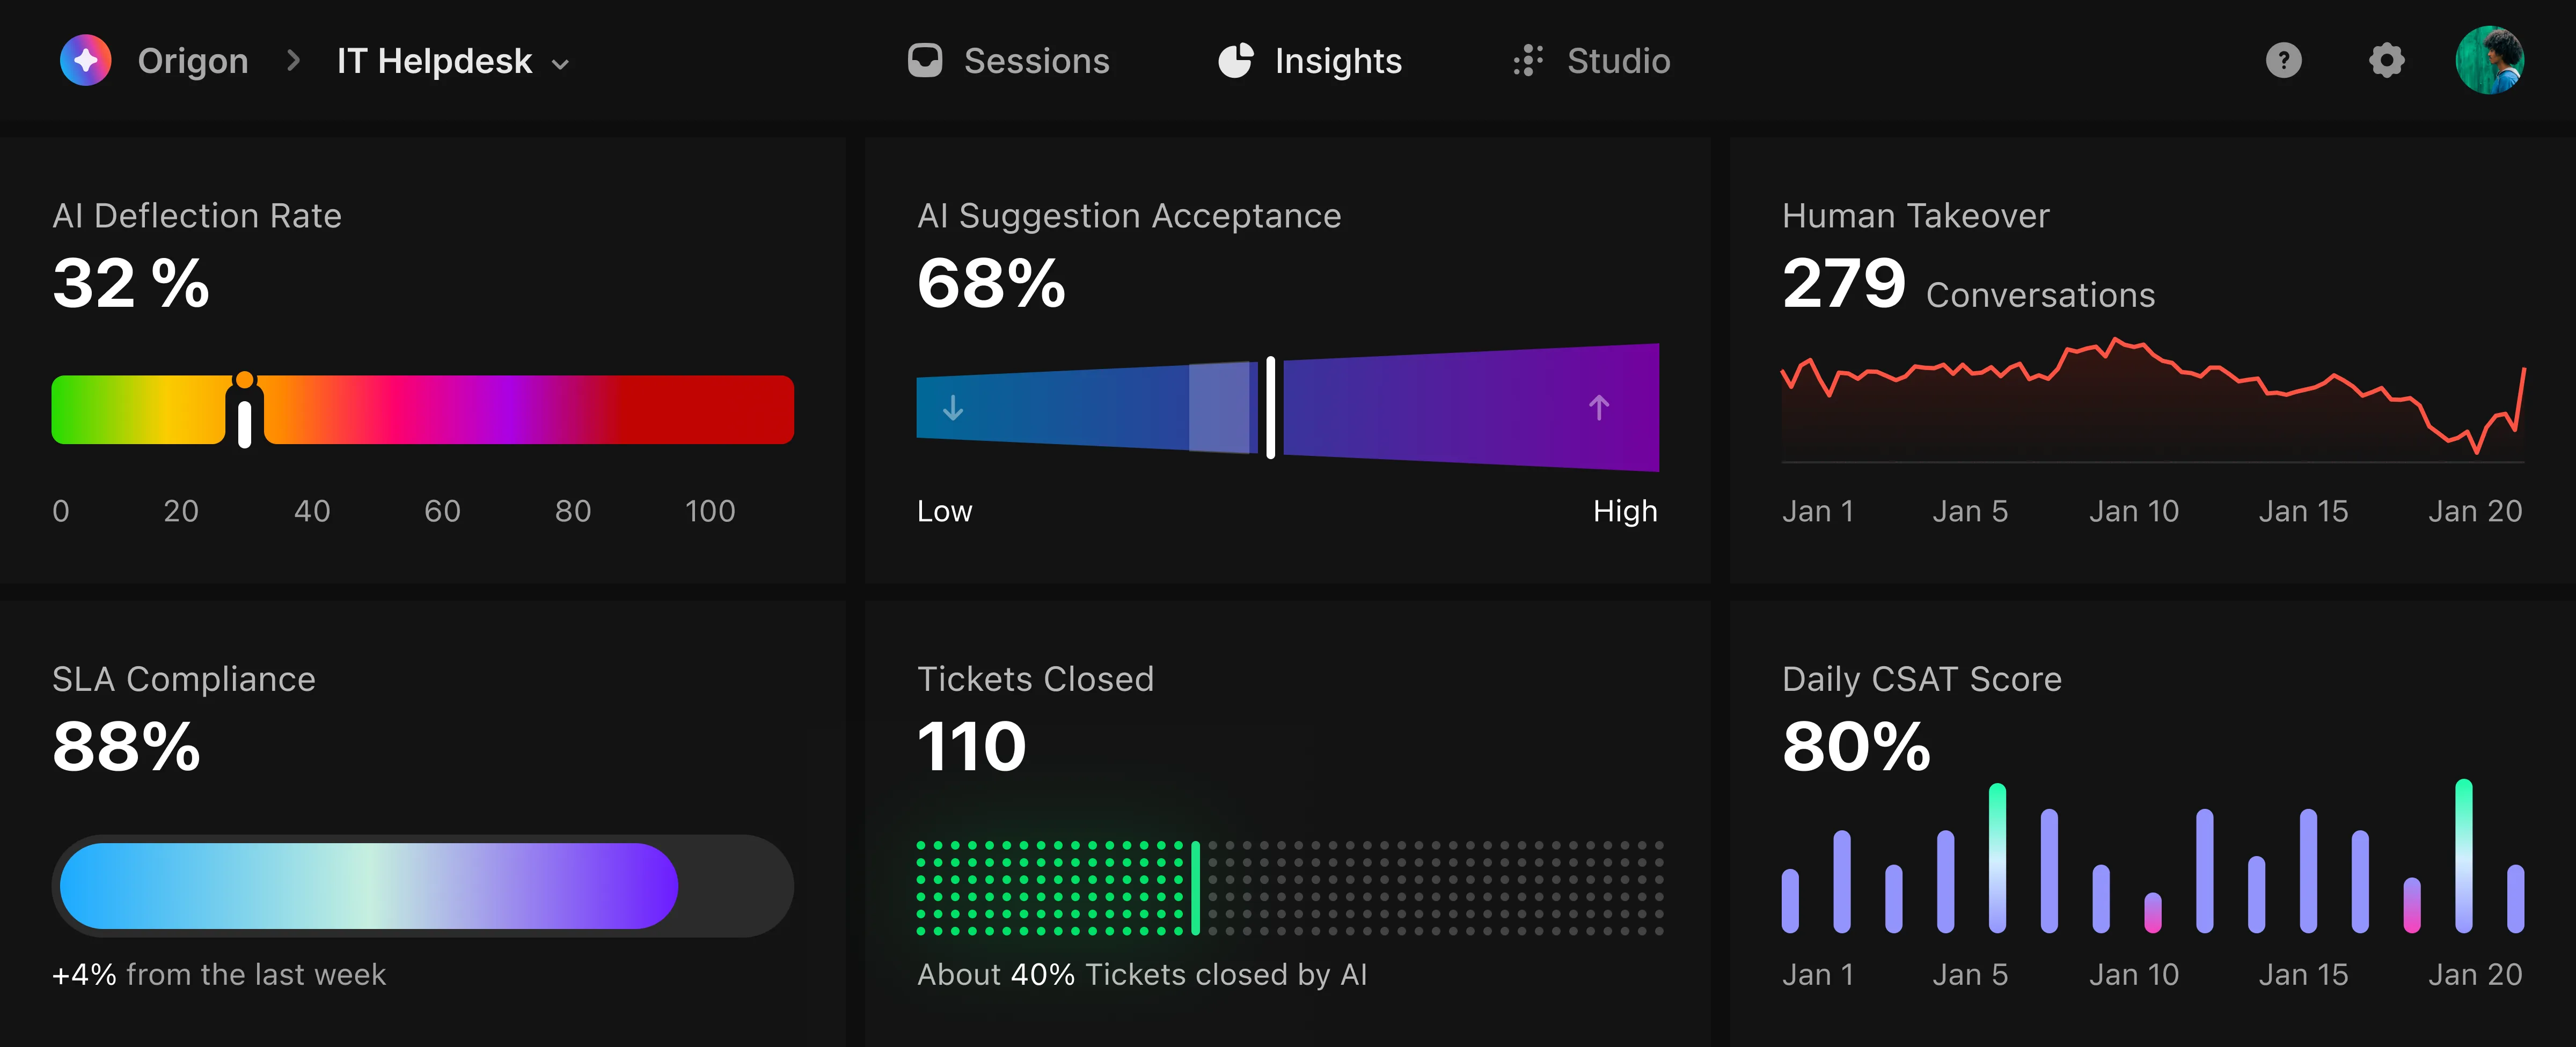
Task: Select the Sessions inbox icon
Action: pos(925,60)
